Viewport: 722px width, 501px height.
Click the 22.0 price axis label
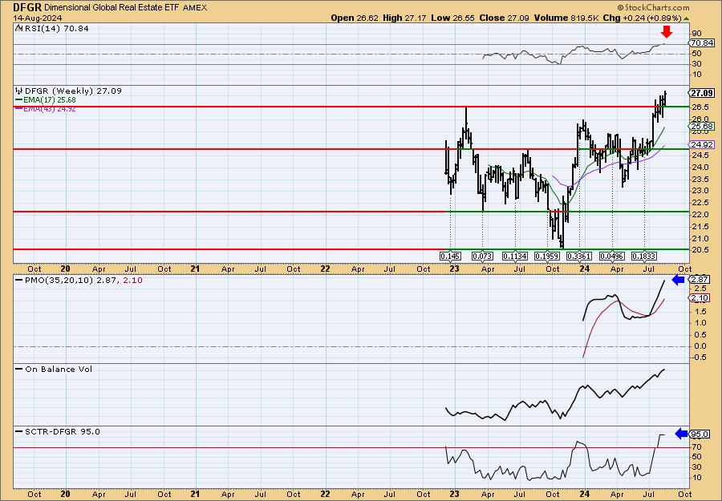[699, 214]
